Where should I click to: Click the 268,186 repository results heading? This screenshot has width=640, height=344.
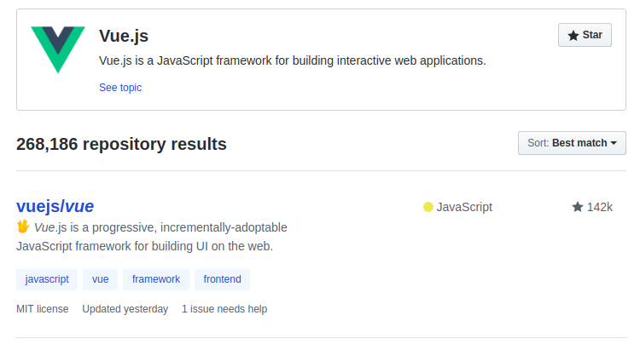coord(121,144)
